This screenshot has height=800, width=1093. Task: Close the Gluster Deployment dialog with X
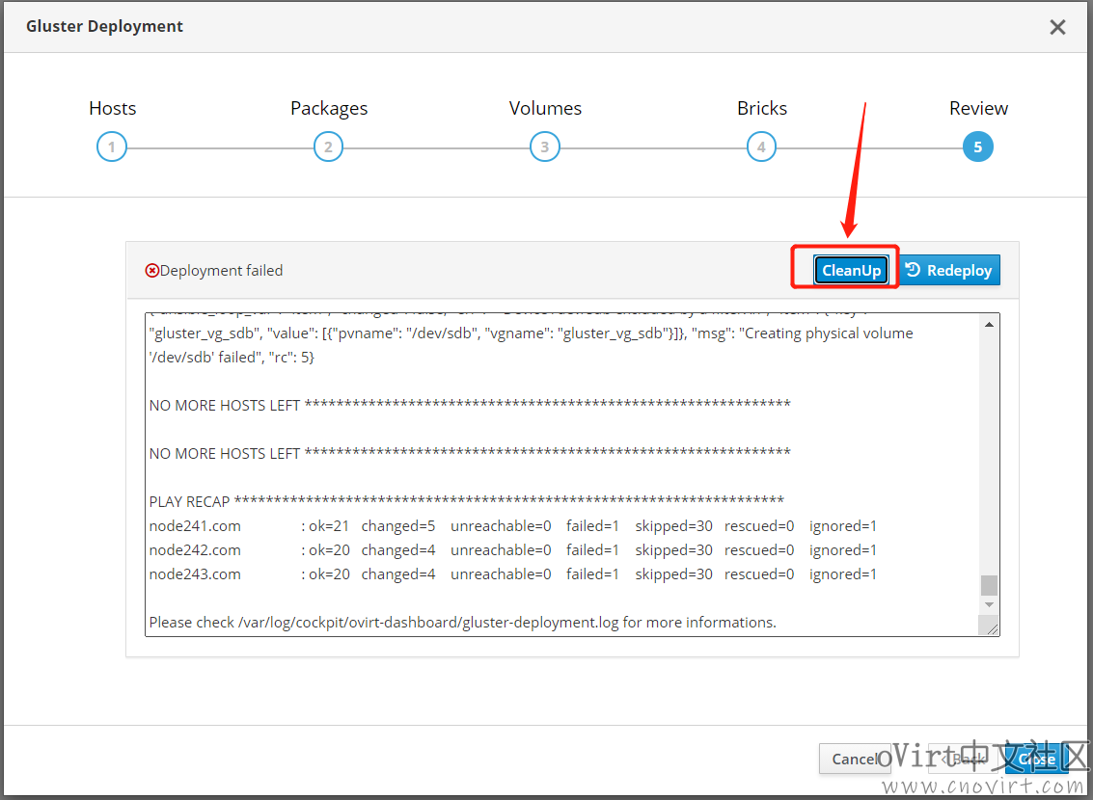point(1057,27)
